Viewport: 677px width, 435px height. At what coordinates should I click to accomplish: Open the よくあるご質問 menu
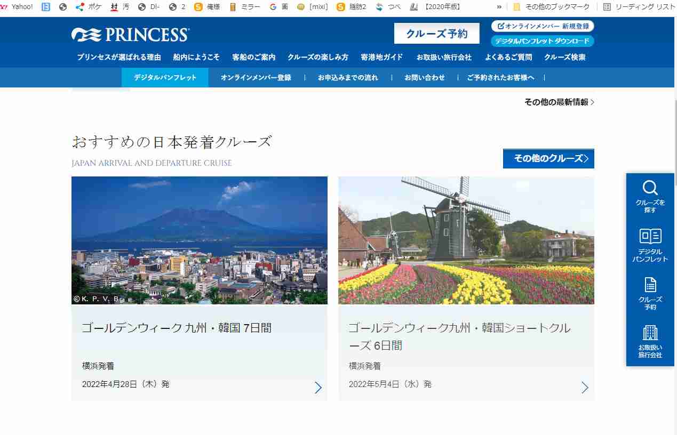point(508,57)
